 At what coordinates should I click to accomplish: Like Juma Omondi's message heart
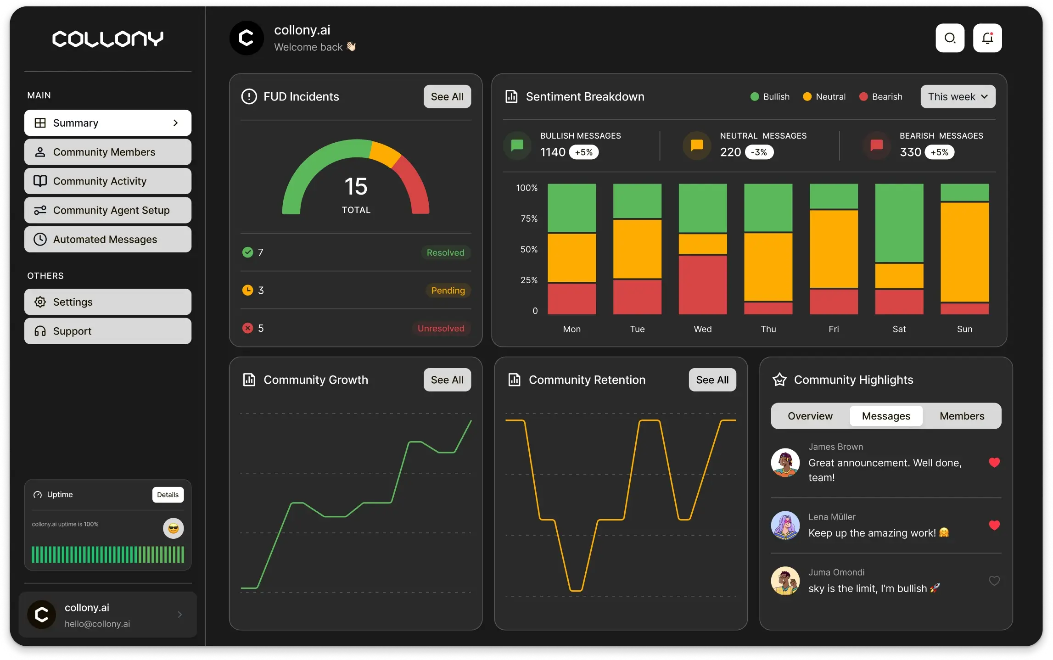[994, 581]
